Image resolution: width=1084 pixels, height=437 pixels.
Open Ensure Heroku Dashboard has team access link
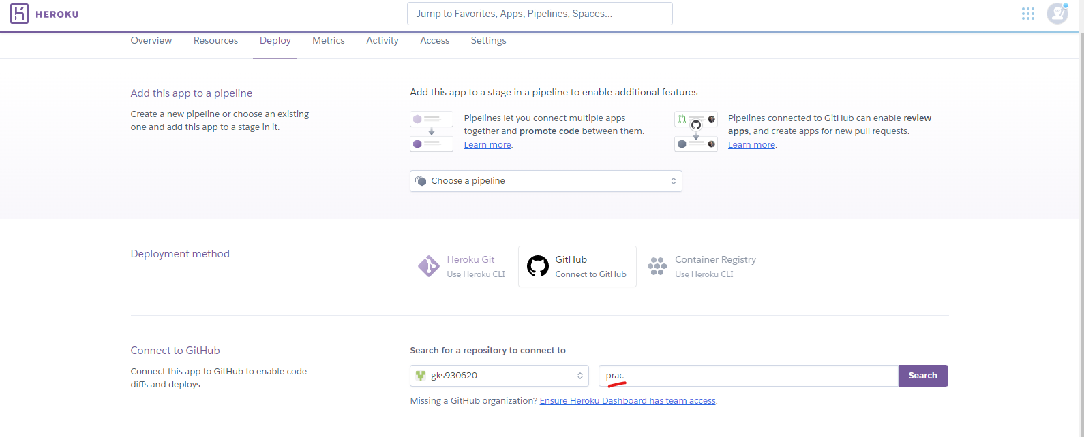(628, 401)
